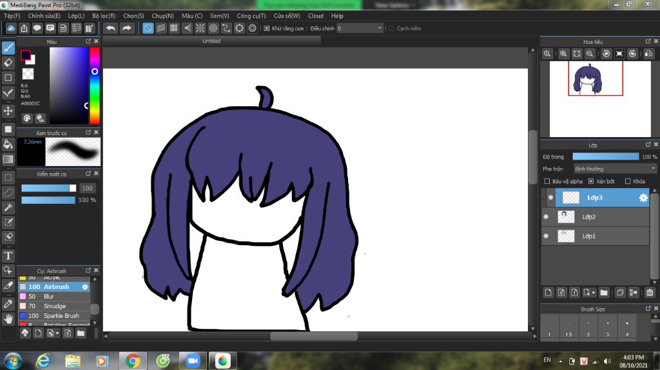Select the Eraser tool

coord(8,62)
